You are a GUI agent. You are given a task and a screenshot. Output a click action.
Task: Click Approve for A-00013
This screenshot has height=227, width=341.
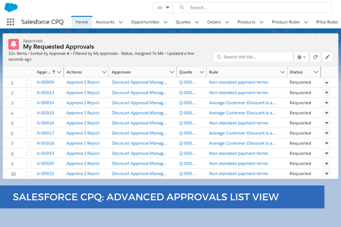click(74, 93)
